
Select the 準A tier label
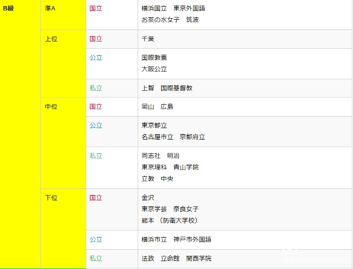click(x=50, y=8)
